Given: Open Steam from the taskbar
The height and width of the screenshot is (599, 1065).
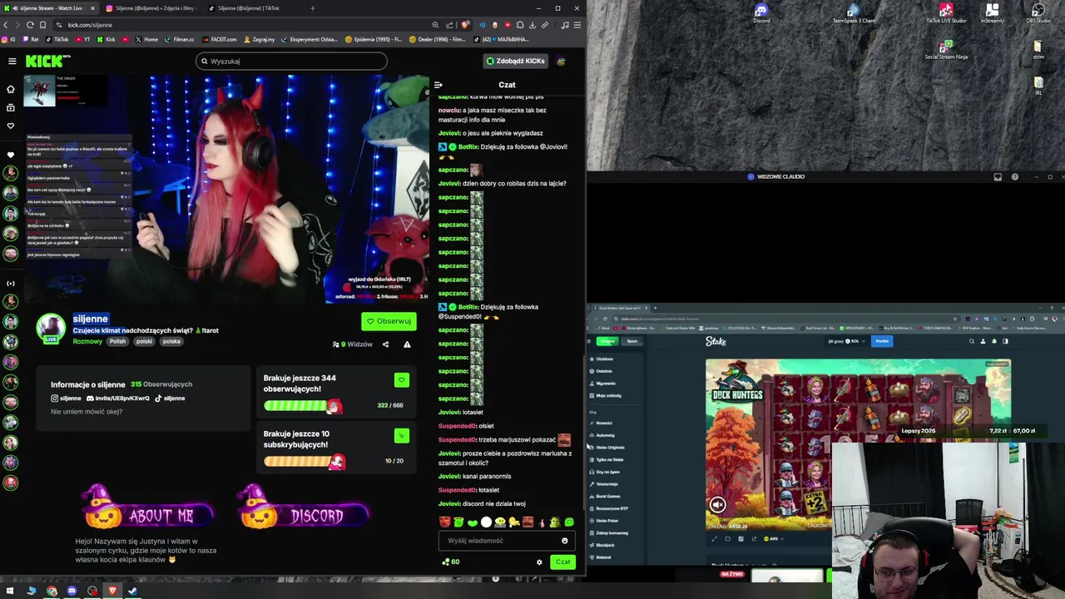Looking at the screenshot, I should pyautogui.click(x=132, y=592).
